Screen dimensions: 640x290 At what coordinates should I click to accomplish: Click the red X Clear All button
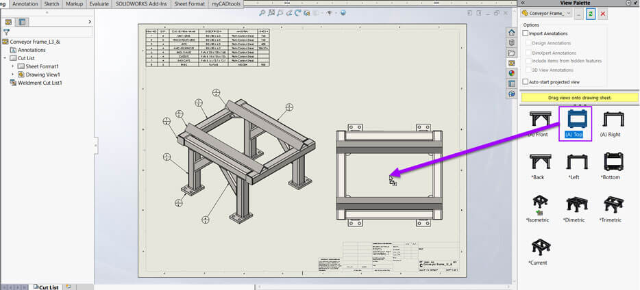[x=603, y=14]
